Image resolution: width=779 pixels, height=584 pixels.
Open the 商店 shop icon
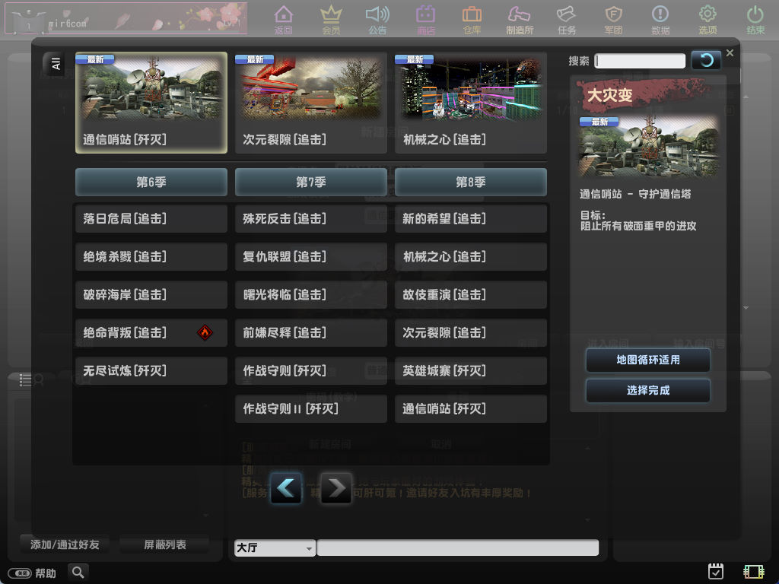click(x=426, y=19)
